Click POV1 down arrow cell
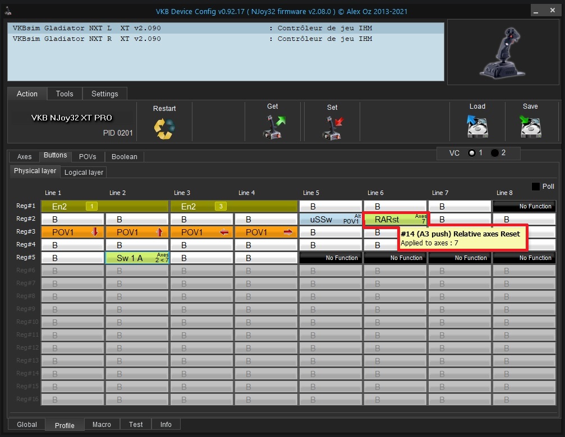 click(x=73, y=232)
